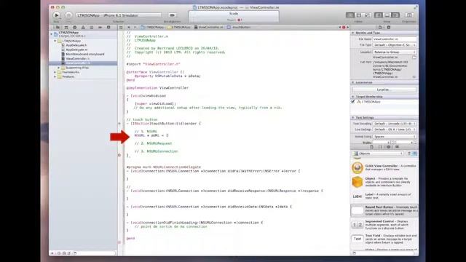The image size is (466, 262).
Task: Select Segmented Control in object library
Action: [x=384, y=225]
